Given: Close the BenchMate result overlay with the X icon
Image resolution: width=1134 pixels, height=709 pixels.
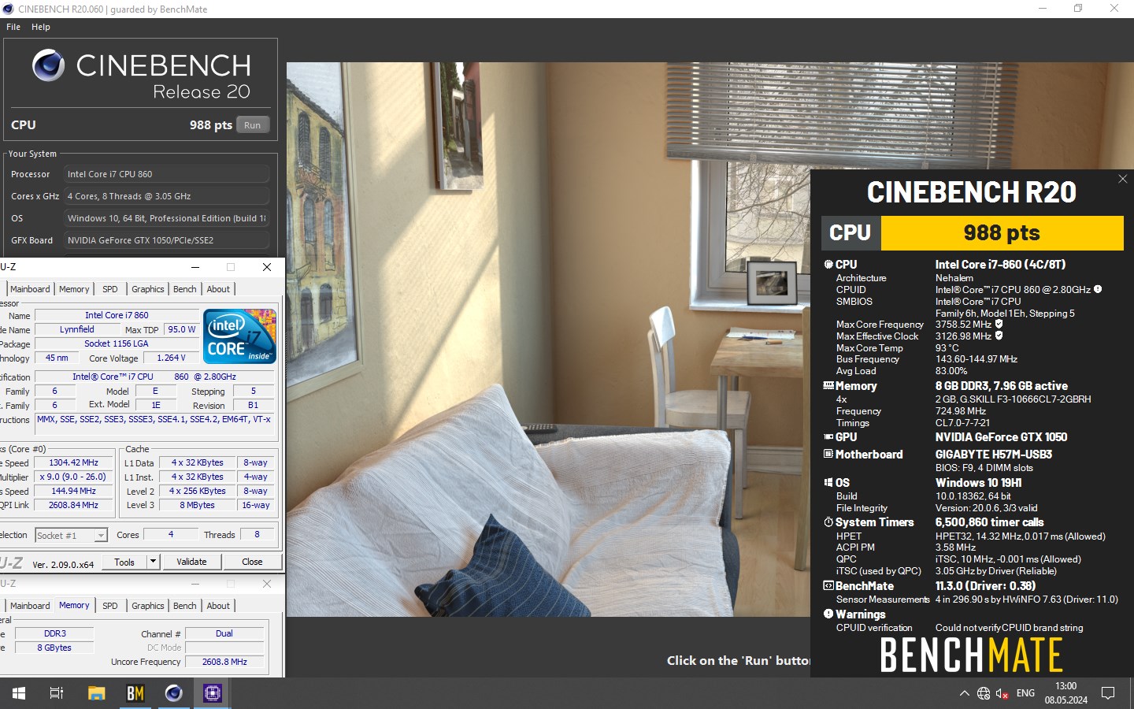Looking at the screenshot, I should [x=1123, y=179].
